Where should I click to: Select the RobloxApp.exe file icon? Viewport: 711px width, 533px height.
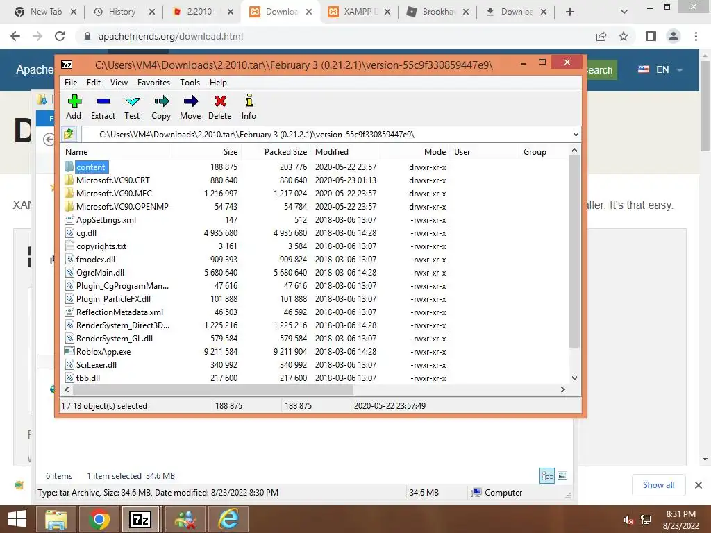point(69,351)
